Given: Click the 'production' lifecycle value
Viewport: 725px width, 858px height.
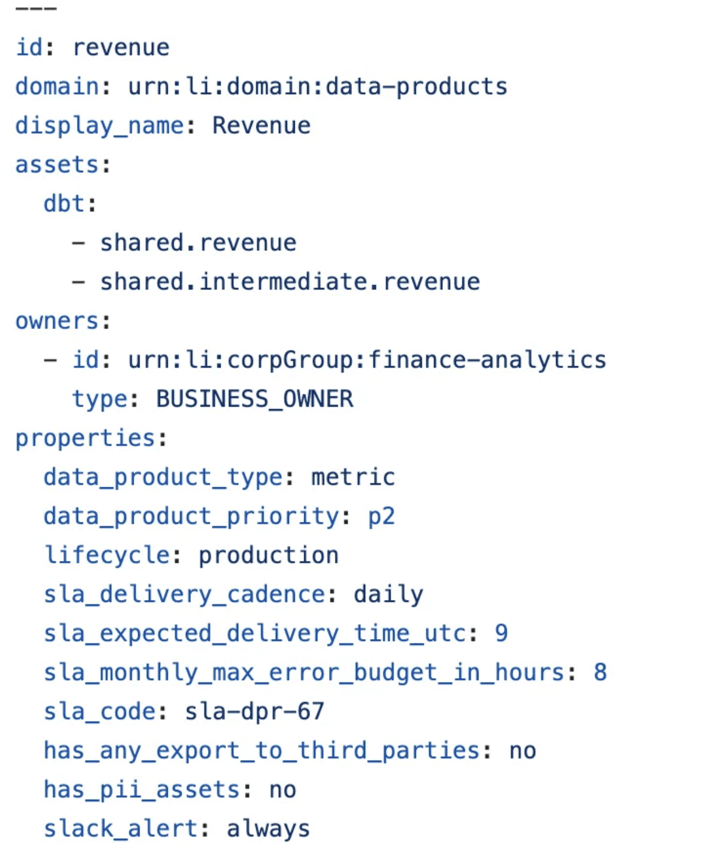Looking at the screenshot, I should point(268,555).
